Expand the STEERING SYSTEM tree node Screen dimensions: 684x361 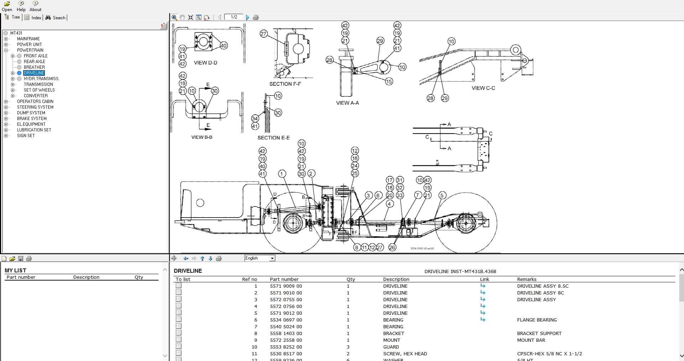pyautogui.click(x=6, y=107)
